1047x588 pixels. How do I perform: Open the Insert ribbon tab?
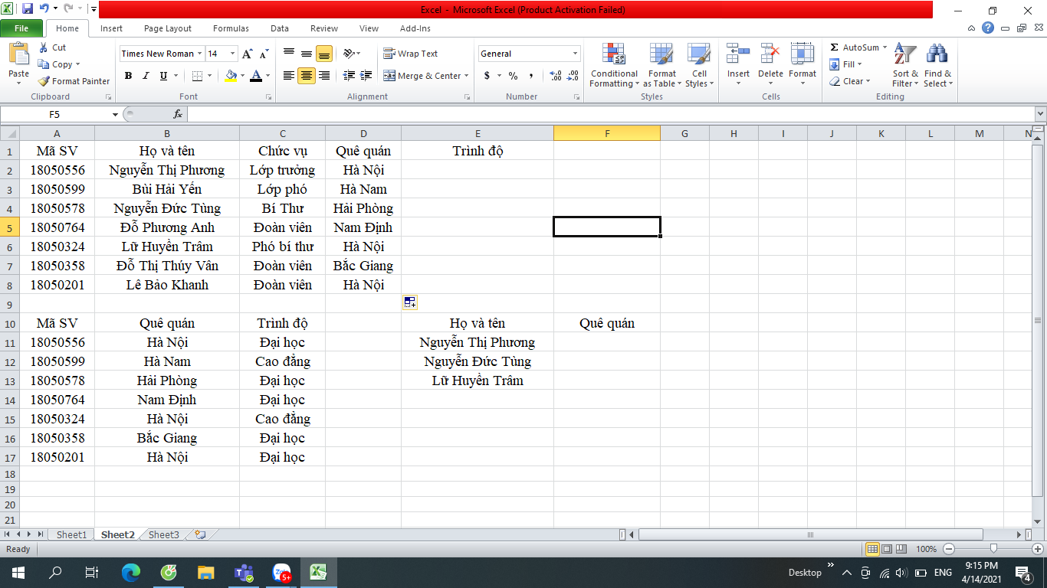111,28
